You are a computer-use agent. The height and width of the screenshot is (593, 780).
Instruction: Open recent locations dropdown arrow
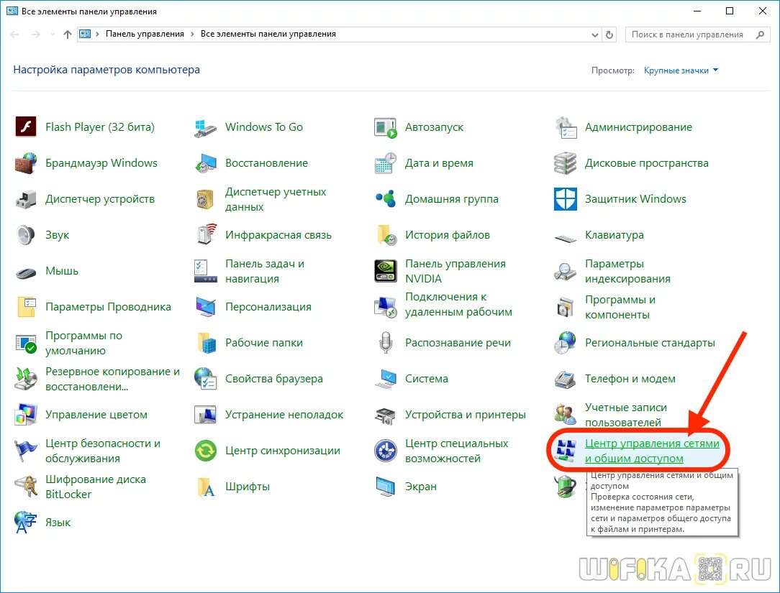(53, 35)
